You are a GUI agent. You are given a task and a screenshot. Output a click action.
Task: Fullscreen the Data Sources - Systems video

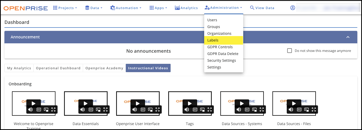(262, 110)
